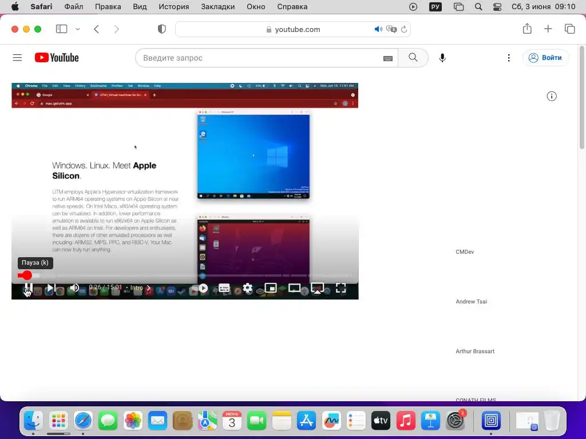This screenshot has height=439, width=586.
Task: Open the История menu
Action: click(x=174, y=7)
